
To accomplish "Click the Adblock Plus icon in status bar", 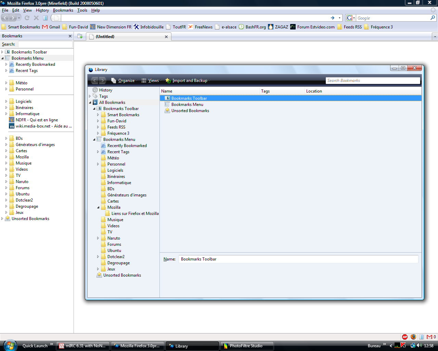I will (x=405, y=337).
